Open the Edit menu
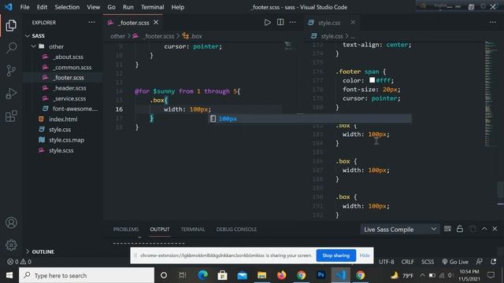The height and width of the screenshot is (283, 504). [42, 7]
